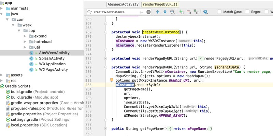Unfold renderPageByURL at line 275
Screen dimensions: 273x136
[x=105, y=58]
